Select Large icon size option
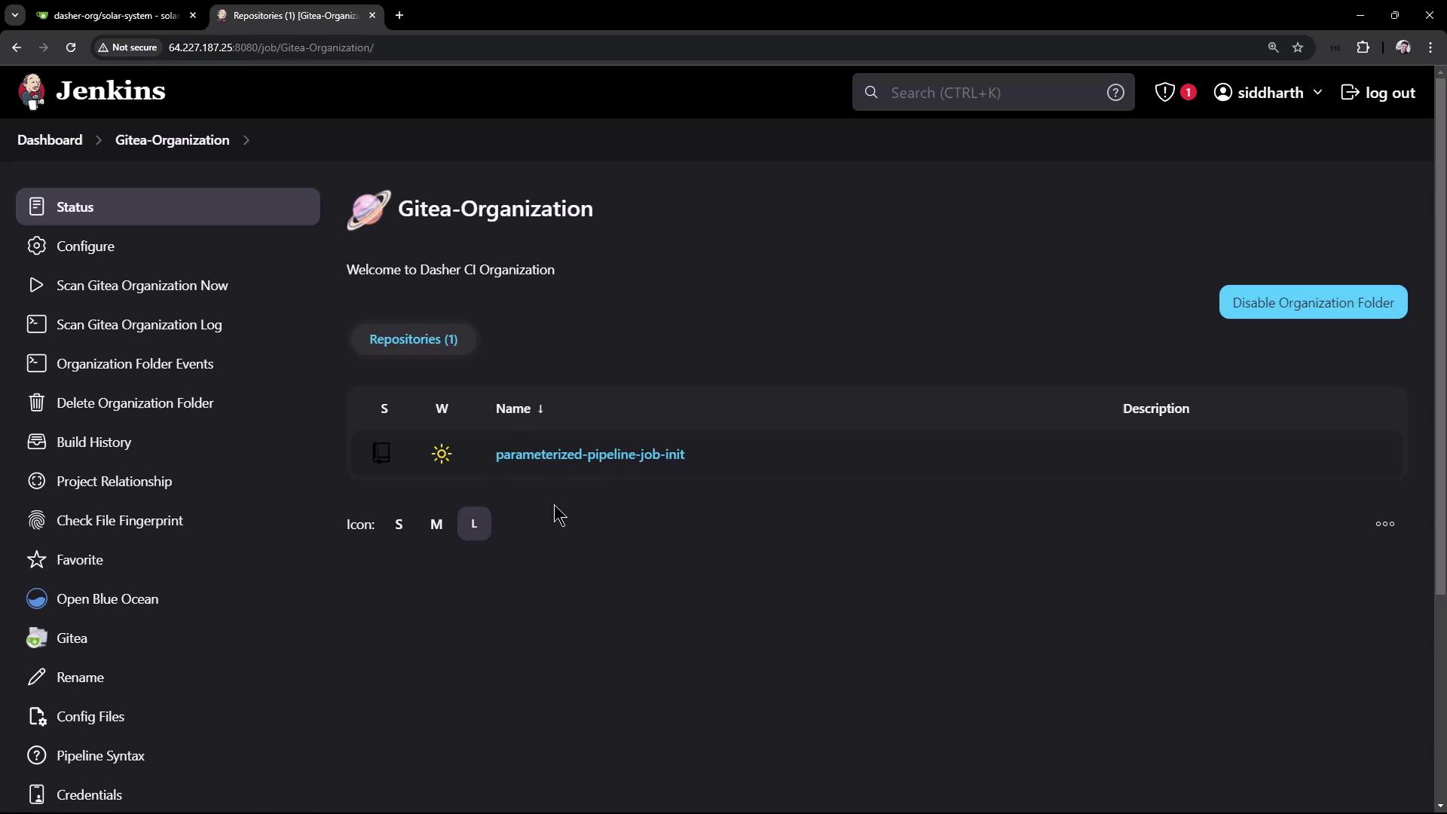 click(474, 524)
